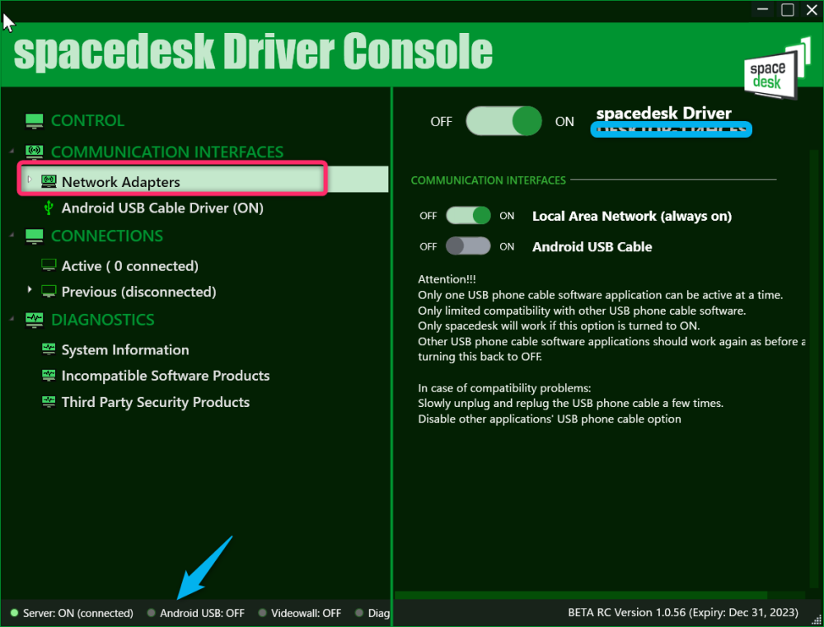This screenshot has width=824, height=627.
Task: Collapse the DIAGNOSTICS section
Action: pos(12,319)
